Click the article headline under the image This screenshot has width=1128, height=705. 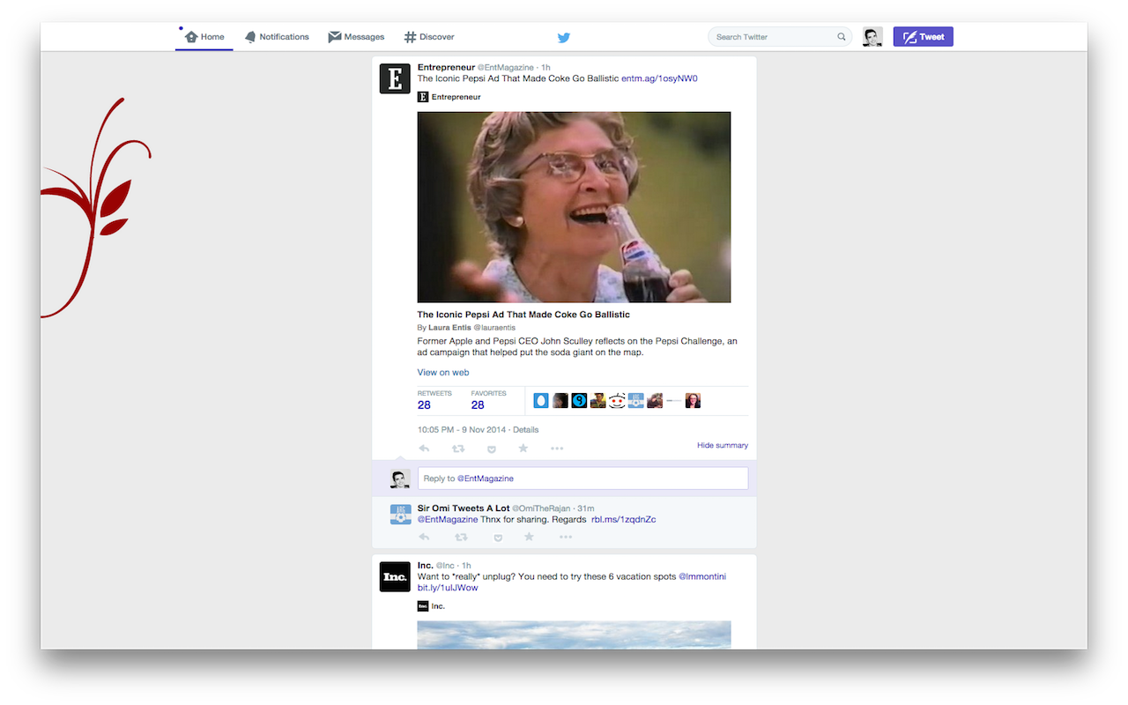[523, 315]
